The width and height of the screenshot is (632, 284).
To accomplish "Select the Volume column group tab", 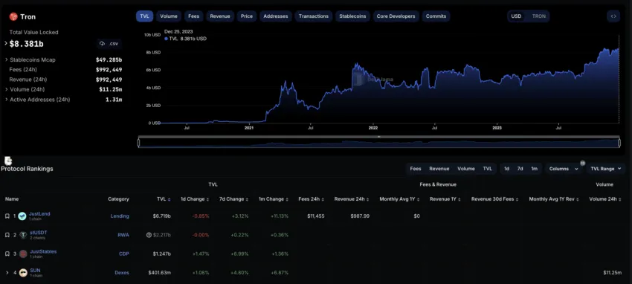I will (466, 169).
